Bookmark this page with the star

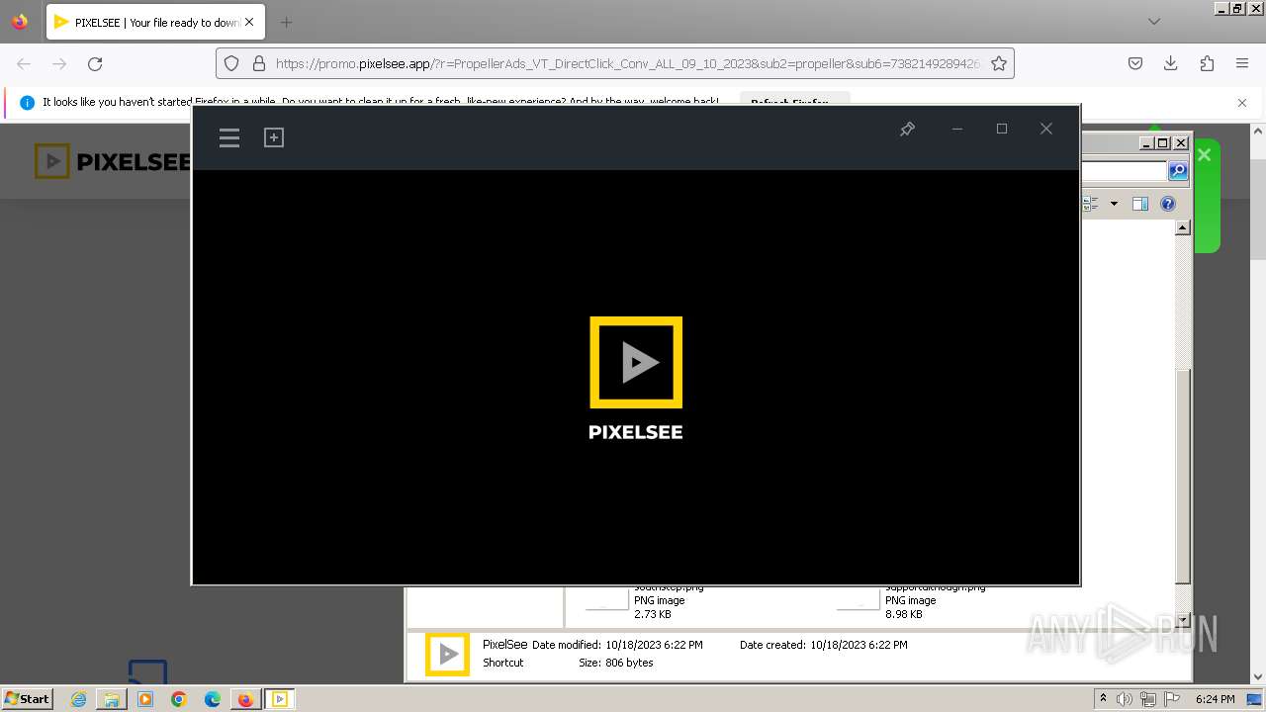coord(999,63)
